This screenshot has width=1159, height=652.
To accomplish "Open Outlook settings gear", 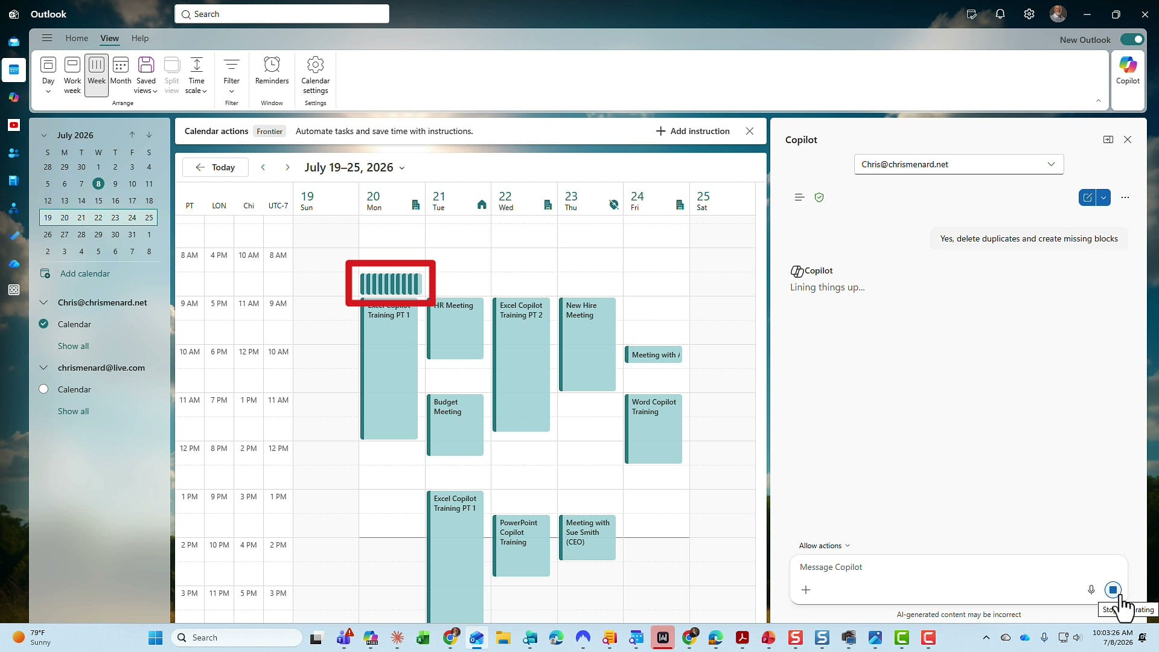I will pyautogui.click(x=1029, y=14).
